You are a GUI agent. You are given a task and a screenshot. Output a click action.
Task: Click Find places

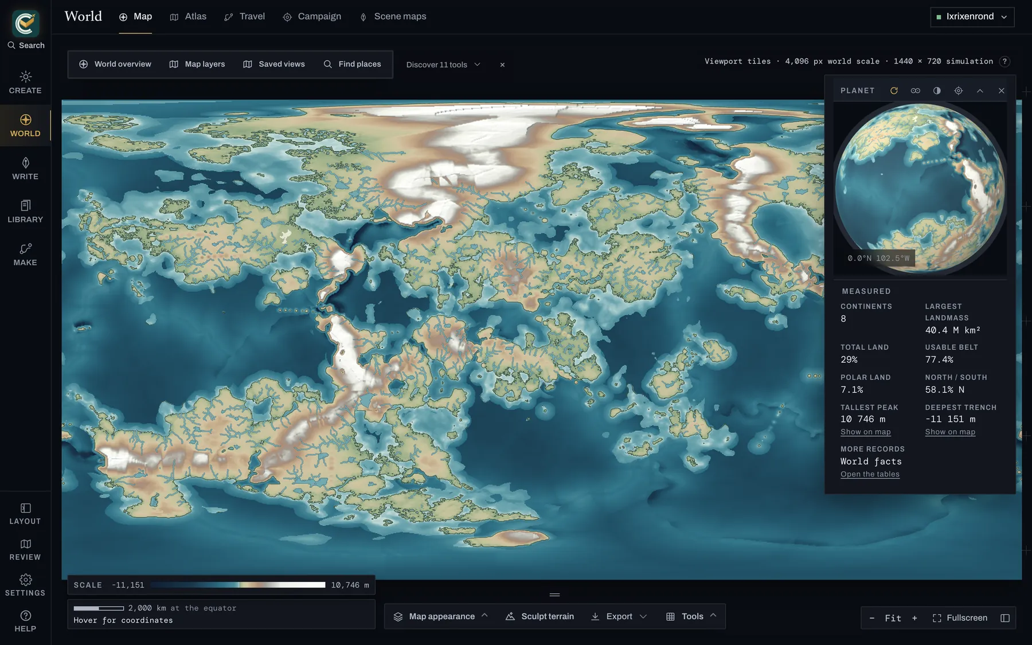click(x=353, y=64)
